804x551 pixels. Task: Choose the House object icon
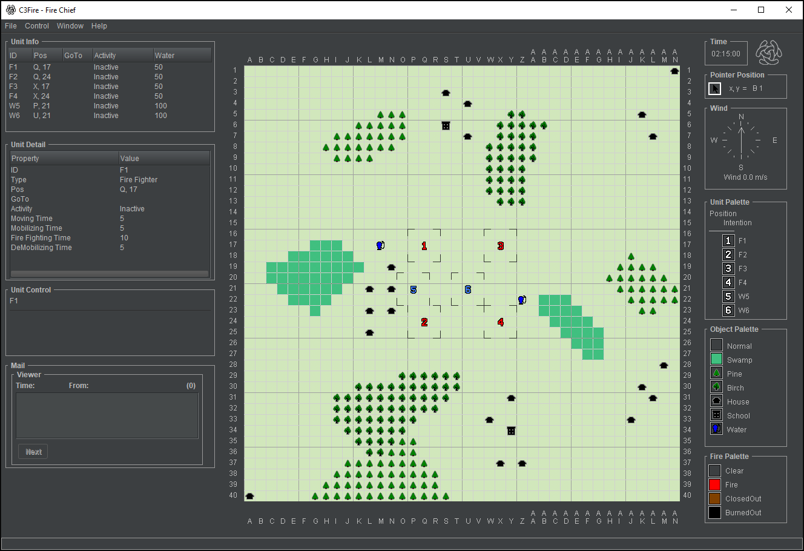[x=716, y=401]
